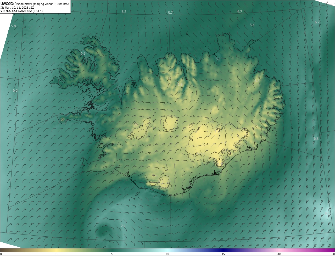Click the 6.5 value label on map
The image size is (335, 256).
click(15, 90)
